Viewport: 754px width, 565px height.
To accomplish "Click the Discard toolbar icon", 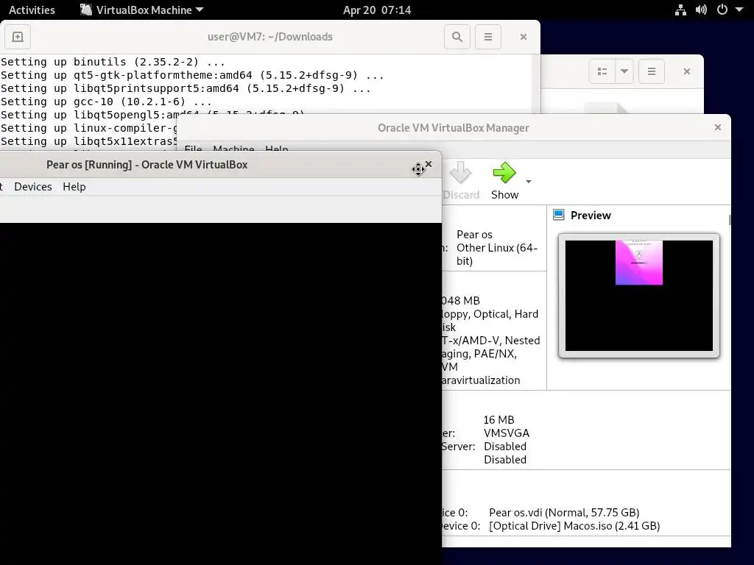I will (x=460, y=173).
